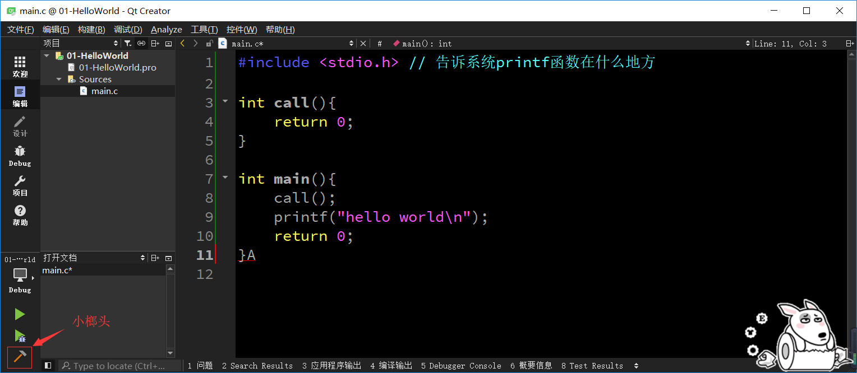Click the hammer Build Project icon
Viewport: 857px width, 373px height.
coord(20,357)
